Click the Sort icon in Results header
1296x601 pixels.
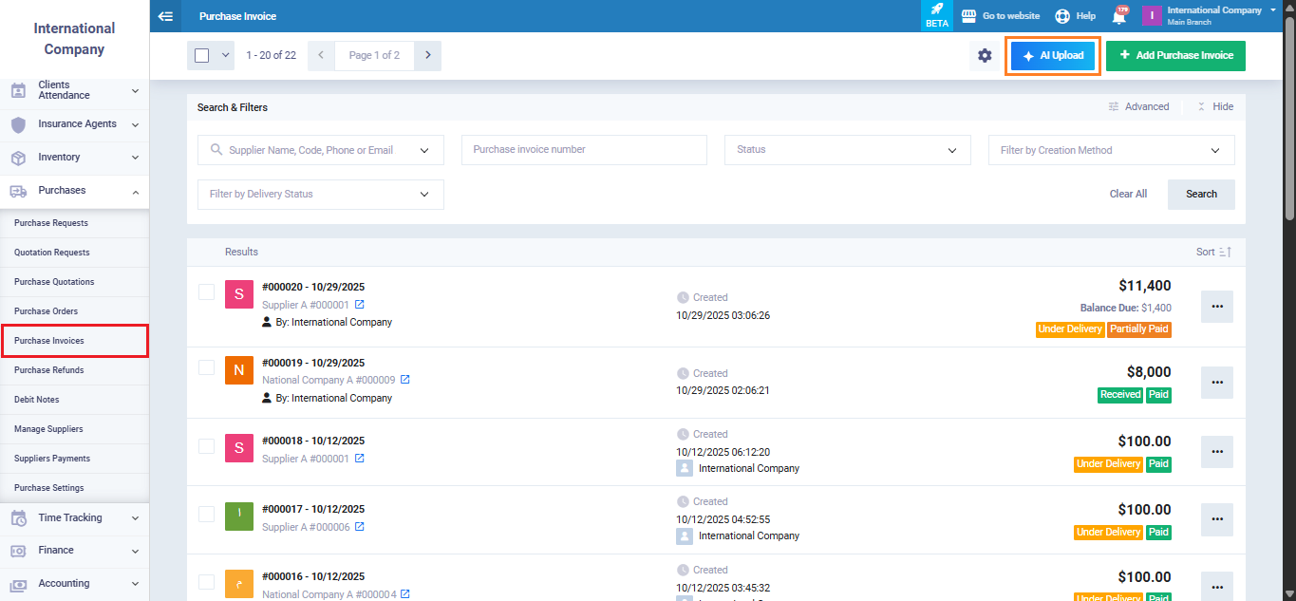[x=1225, y=252]
